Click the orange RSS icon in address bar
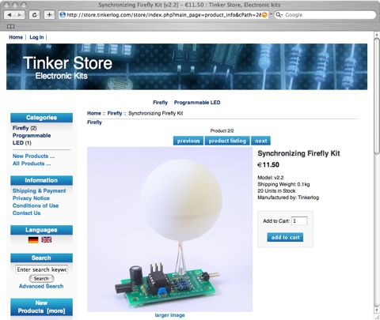The height and width of the screenshot is (320, 380). coord(264,15)
